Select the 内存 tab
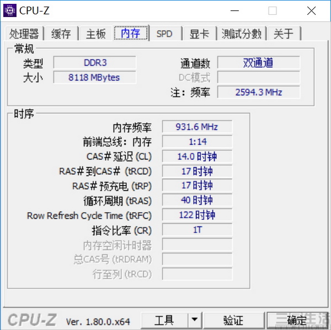 (x=131, y=33)
